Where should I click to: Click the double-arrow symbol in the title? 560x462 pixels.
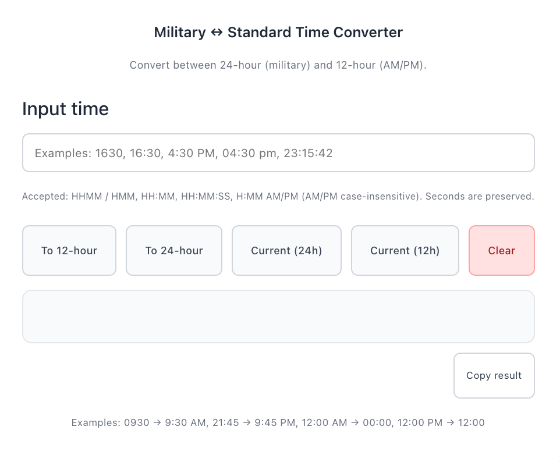tap(217, 33)
